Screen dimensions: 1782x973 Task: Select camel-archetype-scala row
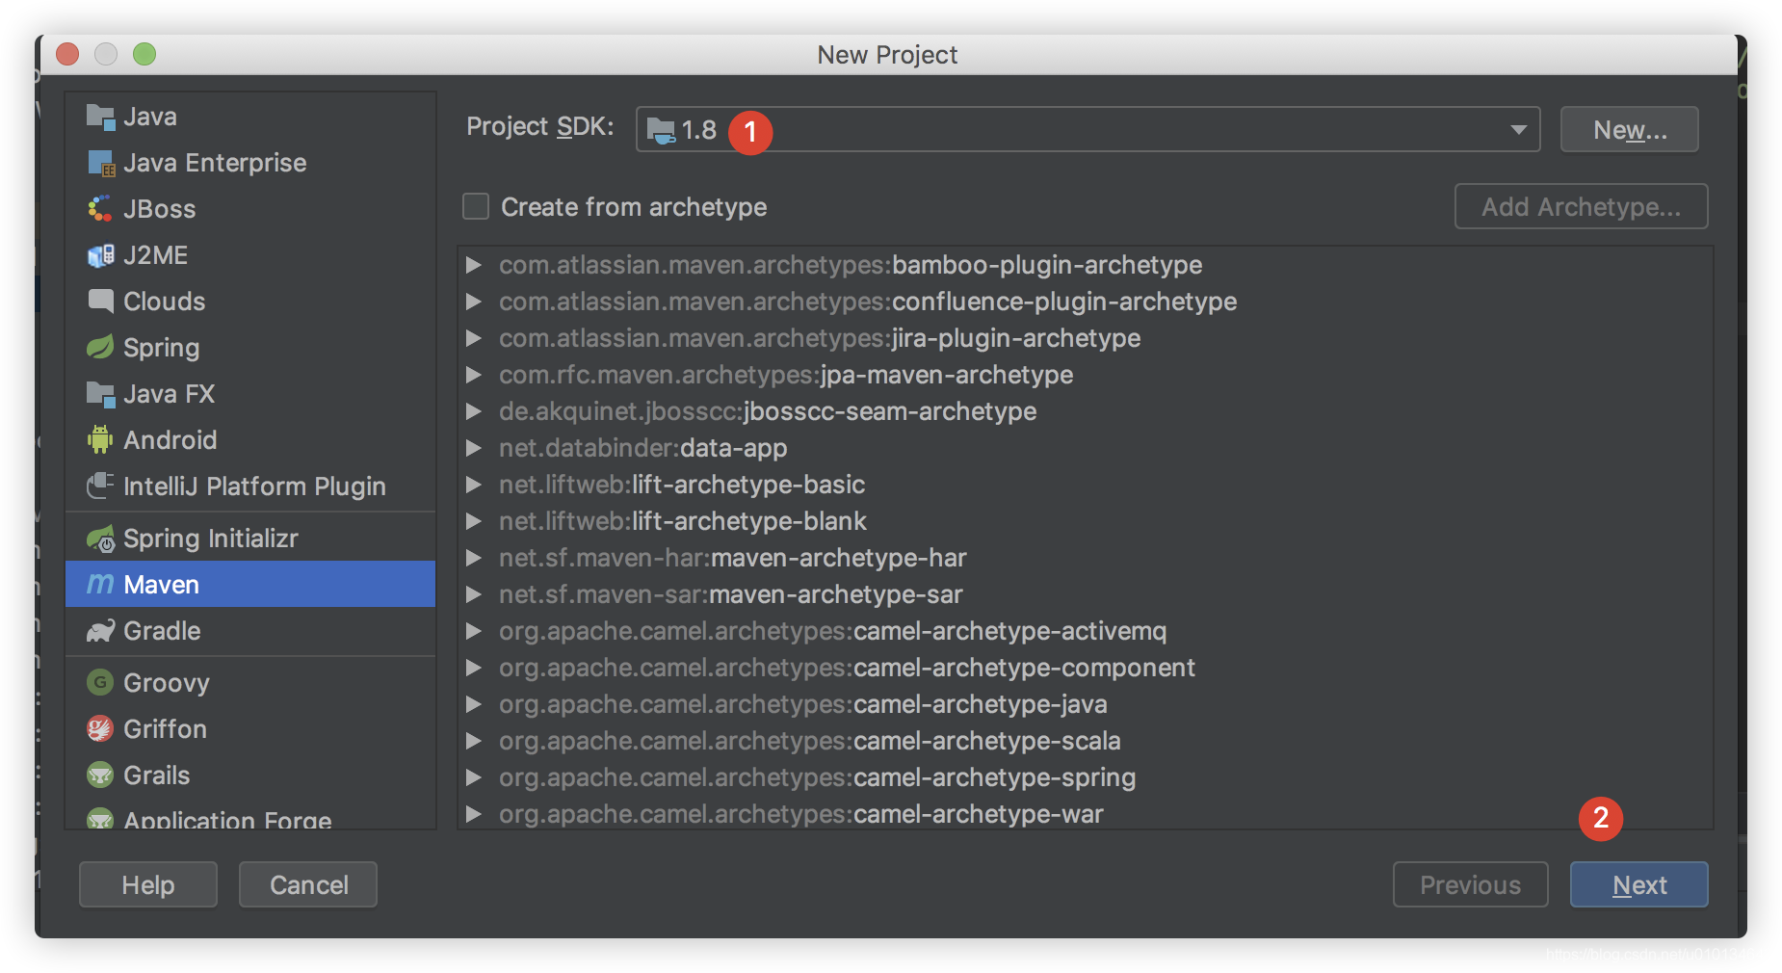(x=1086, y=741)
